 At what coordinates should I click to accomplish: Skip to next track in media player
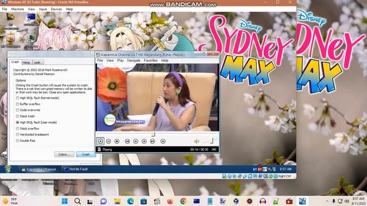click(x=153, y=141)
